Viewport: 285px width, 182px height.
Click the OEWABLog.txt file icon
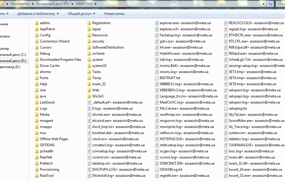(x=157, y=170)
